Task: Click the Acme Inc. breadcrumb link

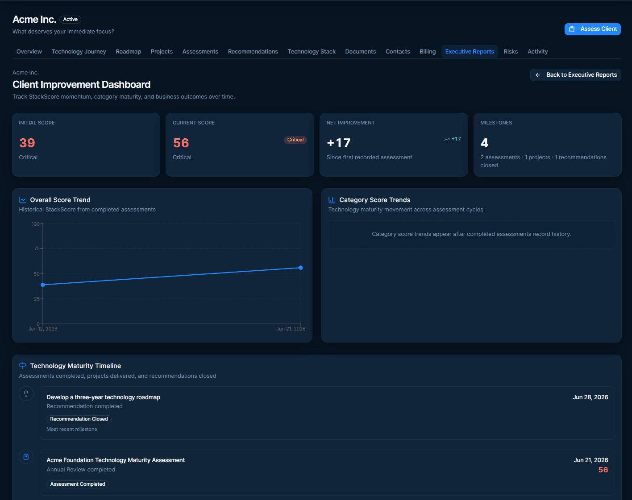Action: pyautogui.click(x=25, y=73)
